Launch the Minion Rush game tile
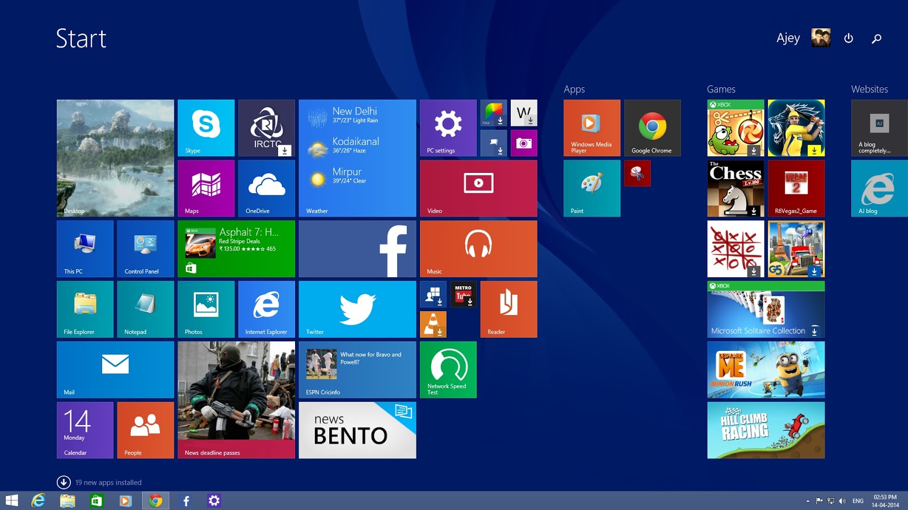 click(766, 369)
